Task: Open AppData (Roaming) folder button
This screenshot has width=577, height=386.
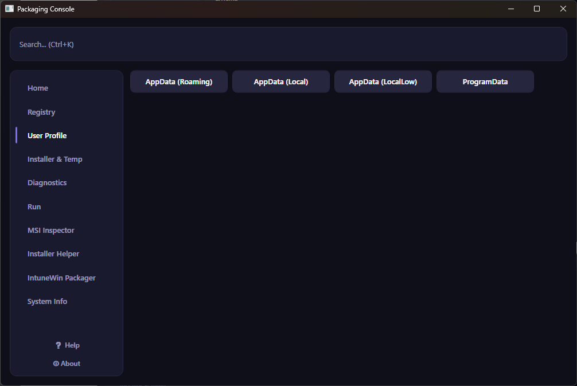Action: tap(179, 81)
